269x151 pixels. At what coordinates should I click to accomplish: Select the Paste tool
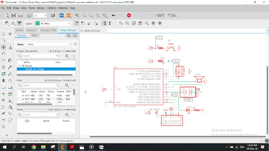pos(10,61)
